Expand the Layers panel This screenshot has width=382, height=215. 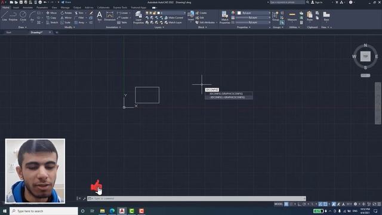click(159, 27)
